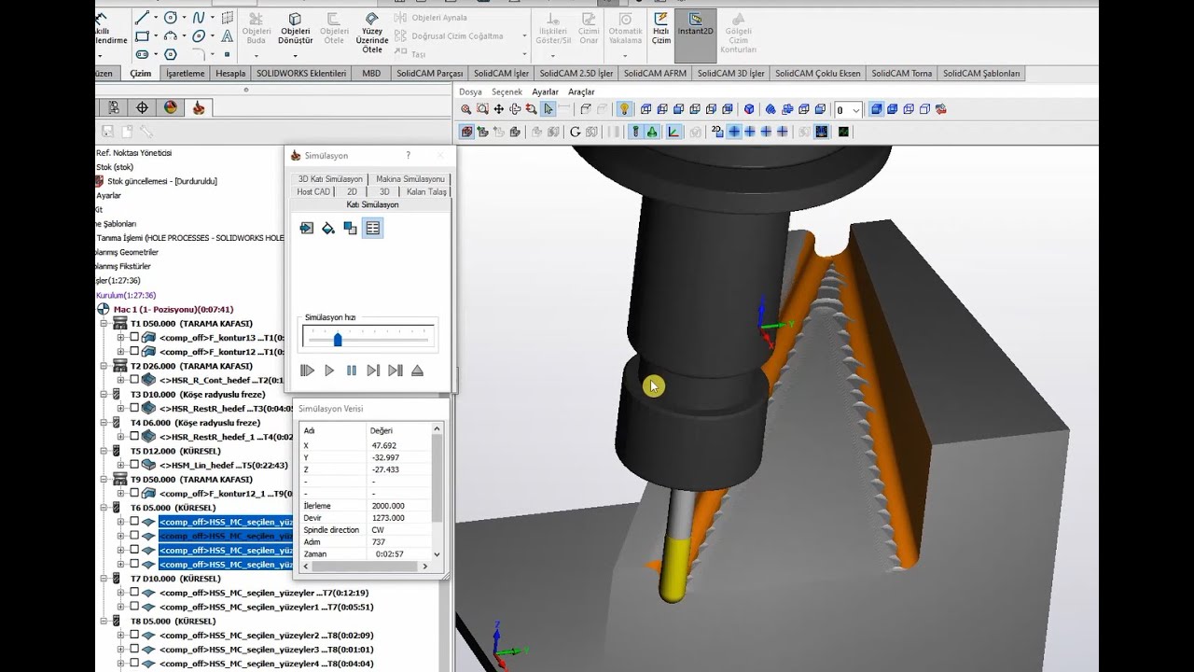Click the eject simulation button
The width and height of the screenshot is (1194, 672).
[417, 371]
